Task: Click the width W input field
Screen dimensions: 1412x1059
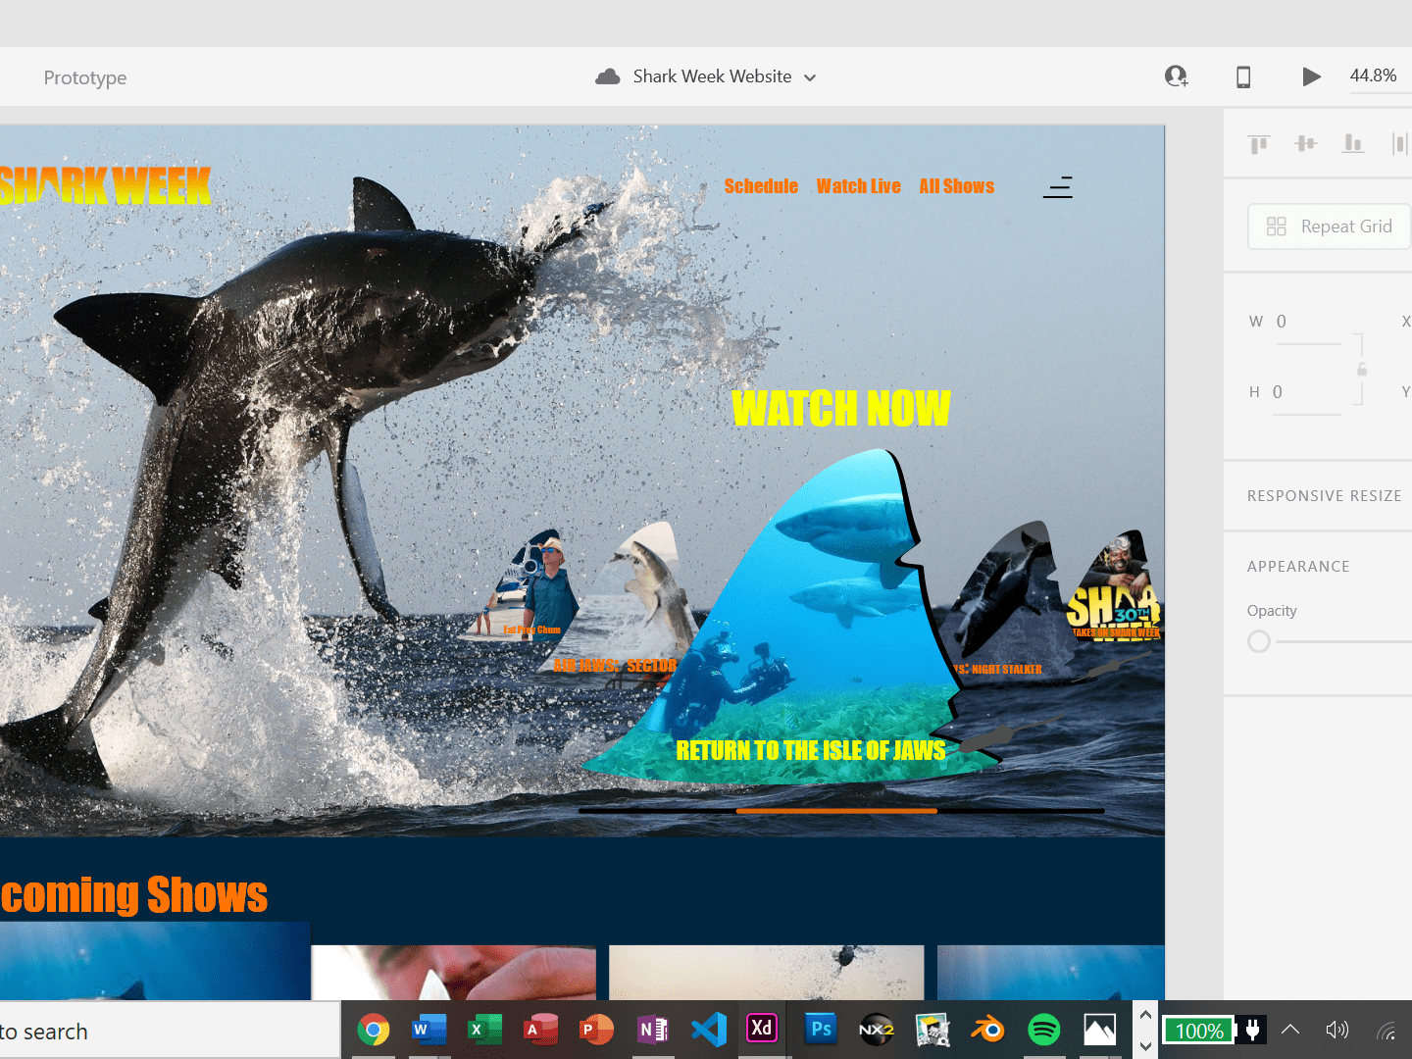Action: click(x=1308, y=322)
